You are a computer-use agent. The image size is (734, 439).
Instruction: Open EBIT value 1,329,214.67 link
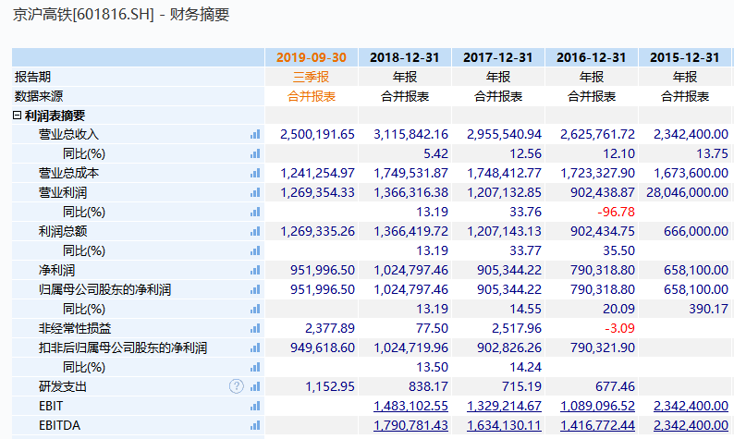tap(504, 407)
